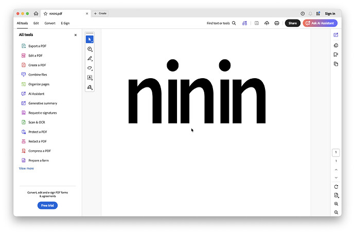355x234 pixels.
Task: Switch to the All tools tab
Action: [23, 23]
